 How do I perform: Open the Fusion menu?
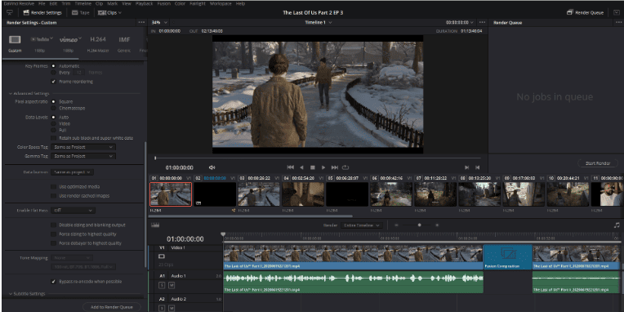click(164, 3)
